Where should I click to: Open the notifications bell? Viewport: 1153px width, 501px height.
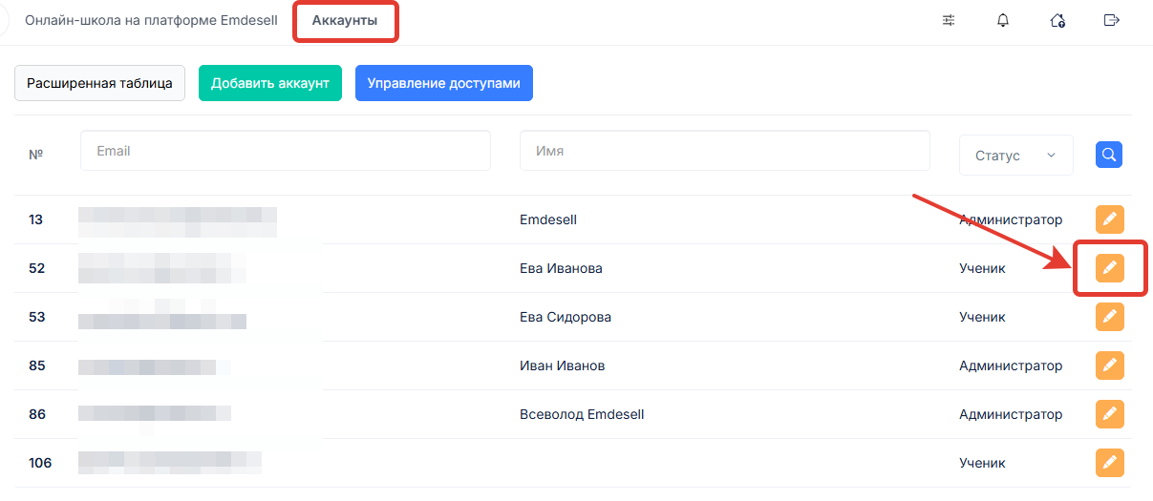pos(1003,20)
